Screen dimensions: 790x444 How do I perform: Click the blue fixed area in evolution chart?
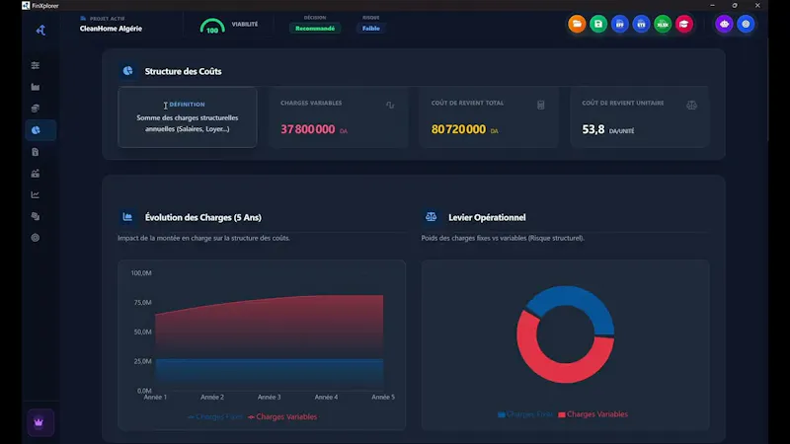pyautogui.click(x=269, y=374)
